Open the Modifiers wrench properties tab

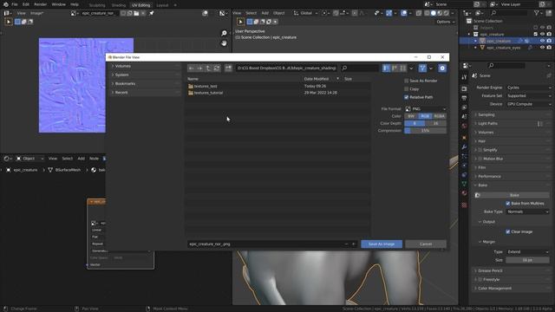464,146
